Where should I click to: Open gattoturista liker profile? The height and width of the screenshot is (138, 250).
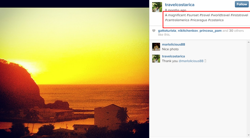pos(167,31)
